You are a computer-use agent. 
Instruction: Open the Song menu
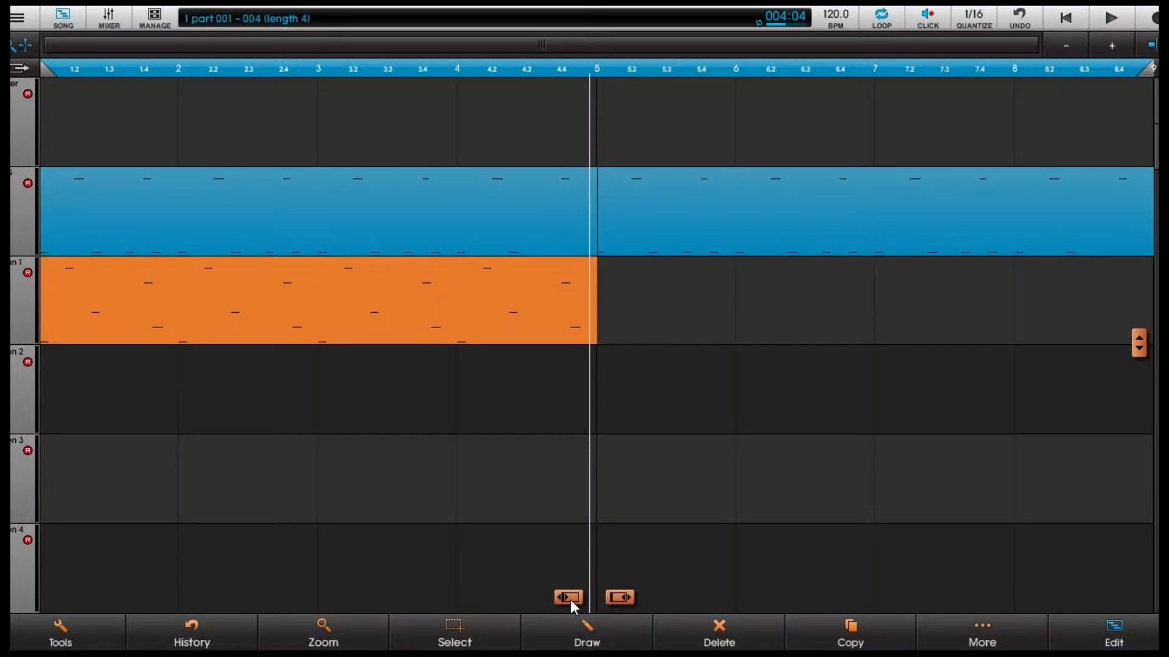click(63, 18)
